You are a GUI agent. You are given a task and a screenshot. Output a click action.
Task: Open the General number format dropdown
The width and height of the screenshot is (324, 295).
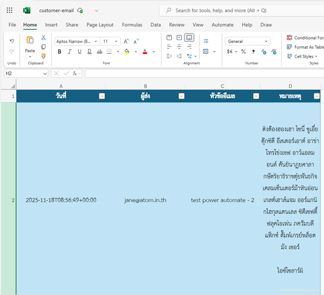pyautogui.click(x=247, y=41)
